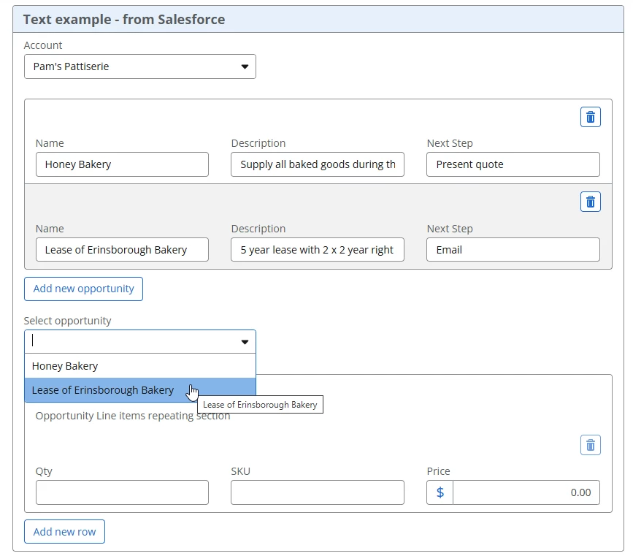The image size is (633, 556).
Task: Click Add new opportunity button
Action: coord(83,289)
